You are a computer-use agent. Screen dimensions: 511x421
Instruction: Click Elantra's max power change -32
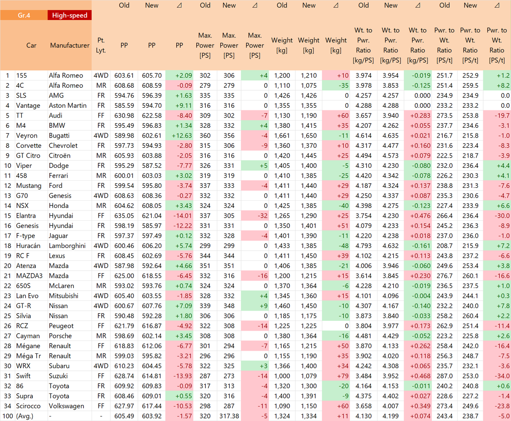[x=255, y=216]
